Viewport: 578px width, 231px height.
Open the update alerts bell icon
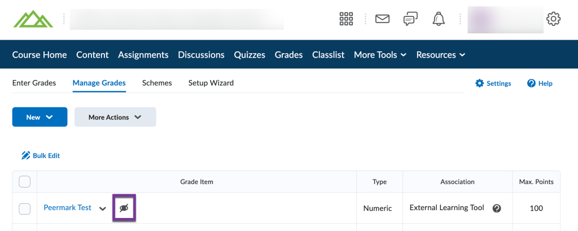(439, 19)
